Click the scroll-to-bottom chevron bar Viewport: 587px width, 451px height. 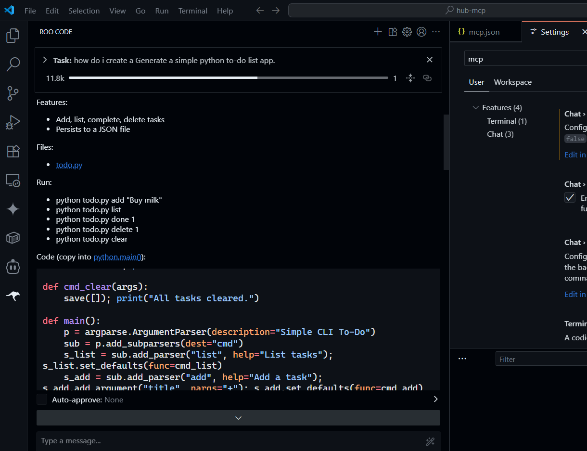pyautogui.click(x=238, y=418)
